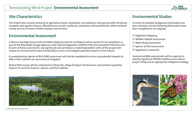Click the green square next to Wildlife Habitat Assessment
This screenshot has height=115, width=196.
(x=133, y=39)
